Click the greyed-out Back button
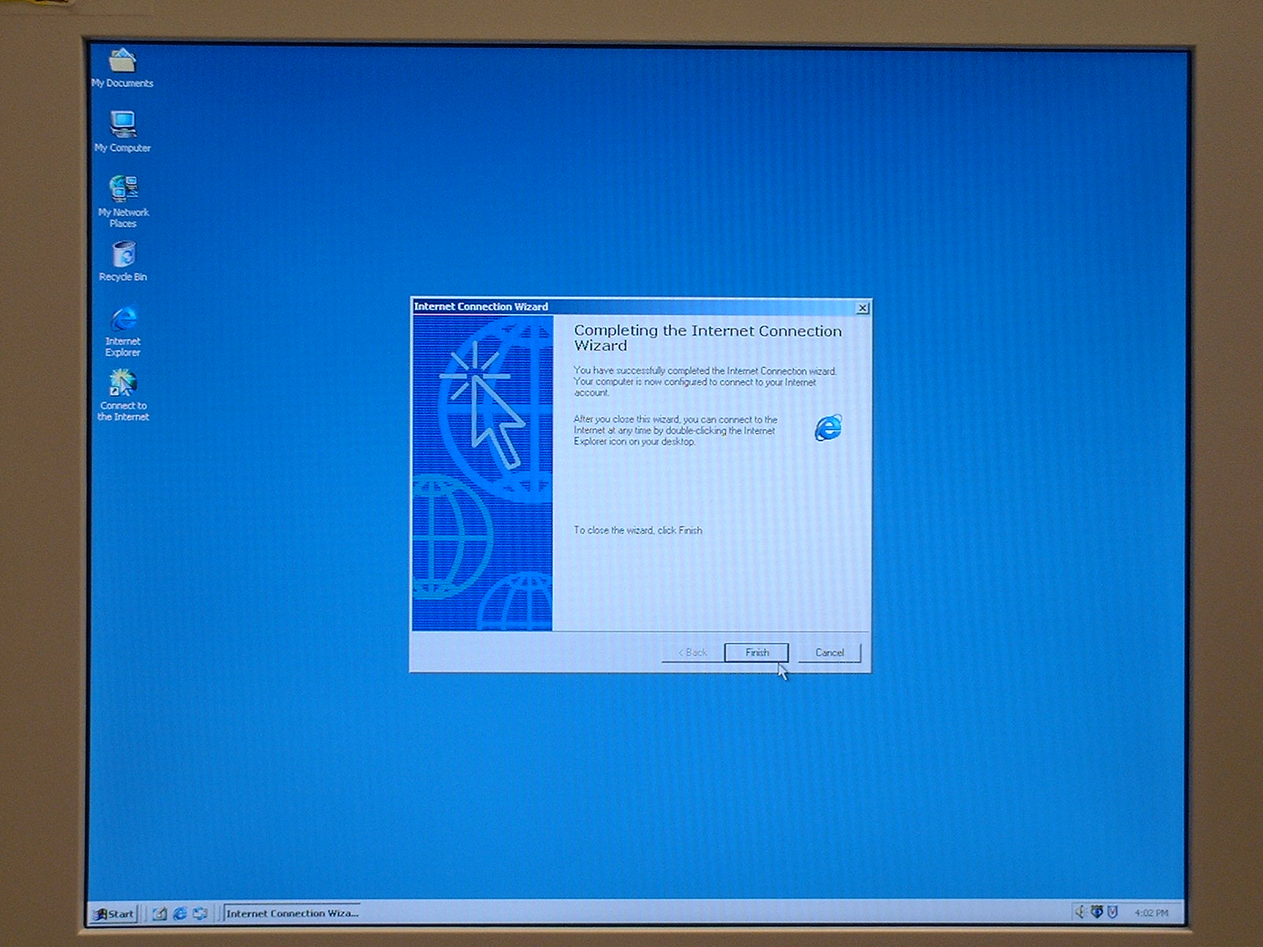Viewport: 1263px width, 947px height. point(692,653)
